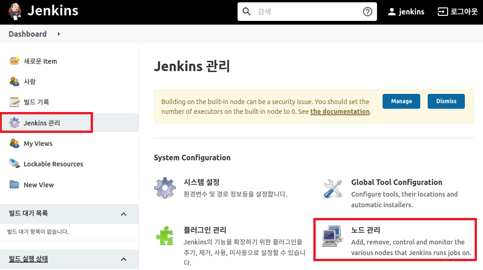This screenshot has height=270, width=483.
Task: Focus the 검색 search input field
Action: pyautogui.click(x=307, y=12)
